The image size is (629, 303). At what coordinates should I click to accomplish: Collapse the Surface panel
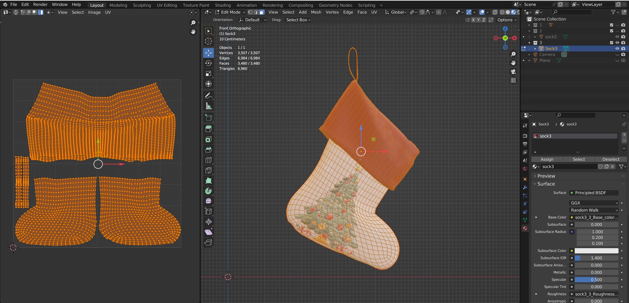pyautogui.click(x=546, y=184)
